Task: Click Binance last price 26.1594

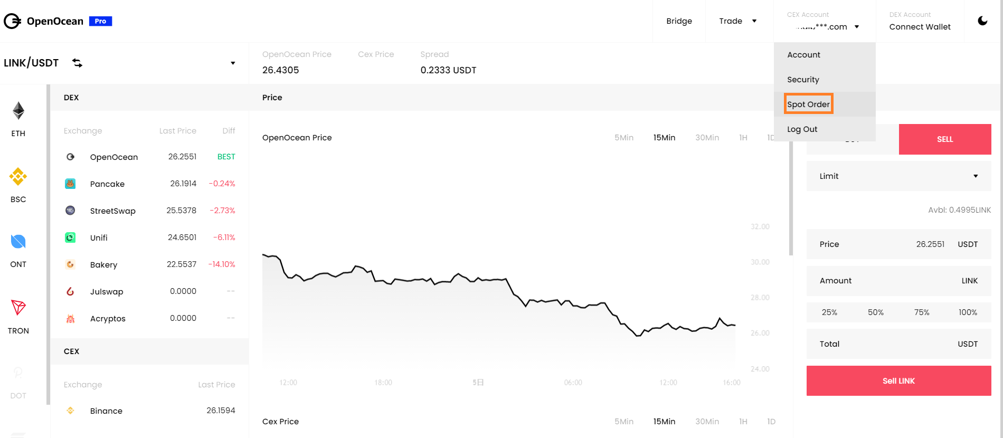Action: tap(221, 411)
